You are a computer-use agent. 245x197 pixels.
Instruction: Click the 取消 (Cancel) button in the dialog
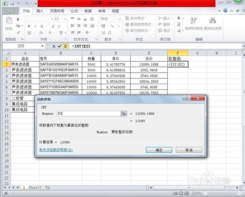click(x=189, y=150)
